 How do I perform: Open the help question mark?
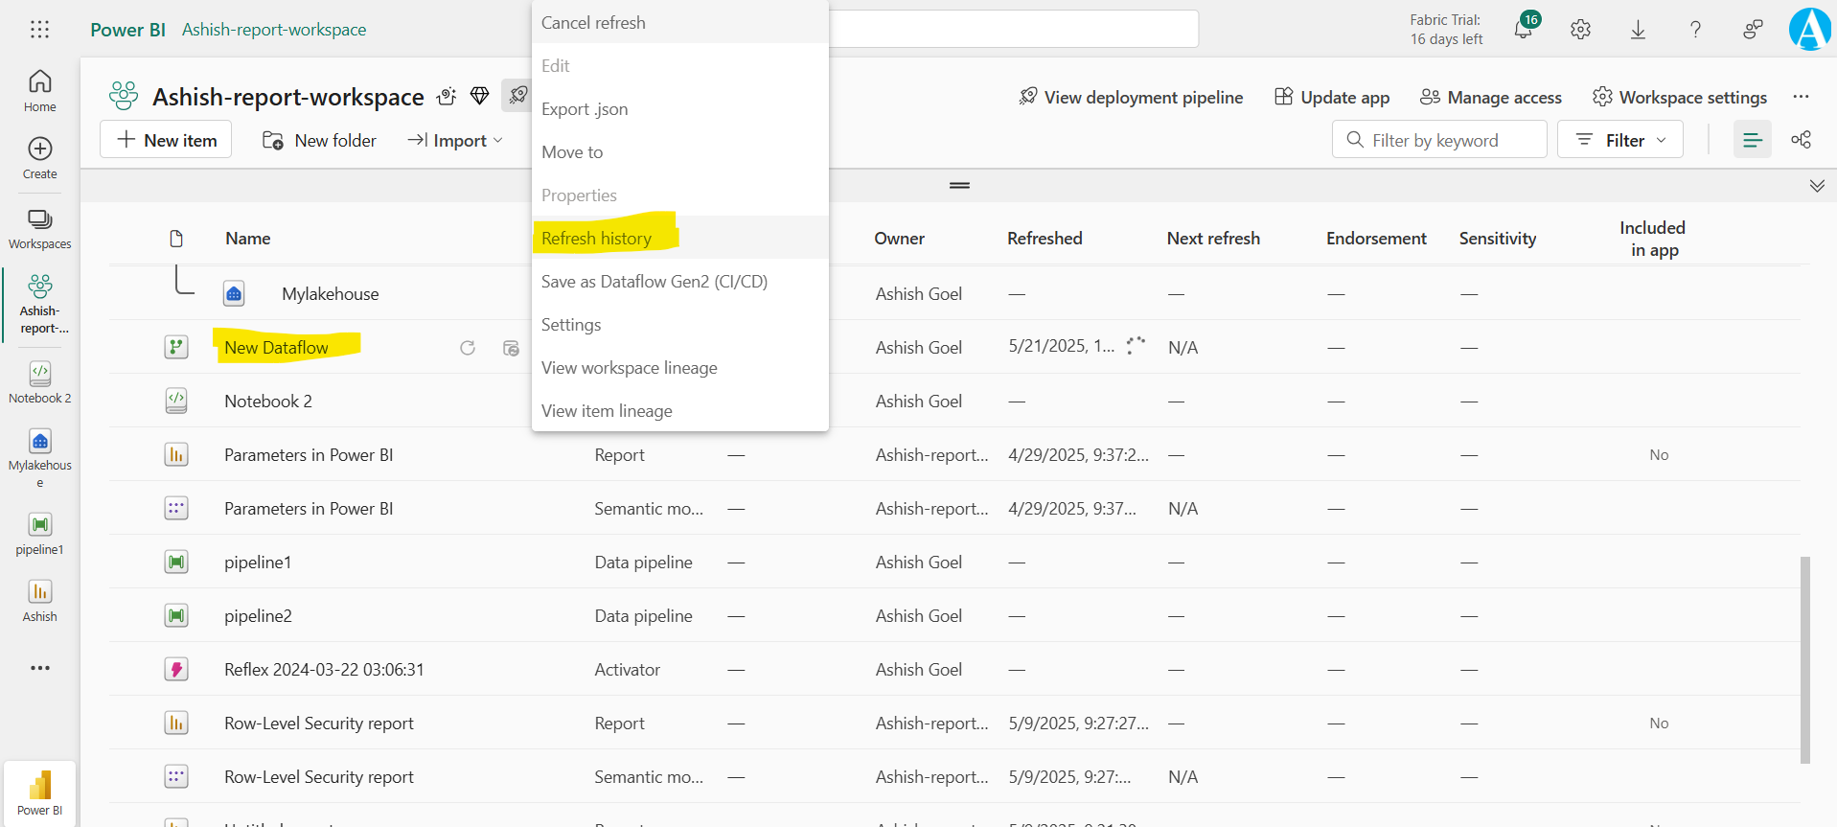click(x=1695, y=30)
